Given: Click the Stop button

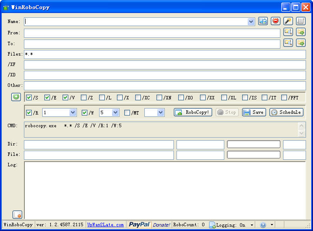Looking at the screenshot, I should [227, 112].
